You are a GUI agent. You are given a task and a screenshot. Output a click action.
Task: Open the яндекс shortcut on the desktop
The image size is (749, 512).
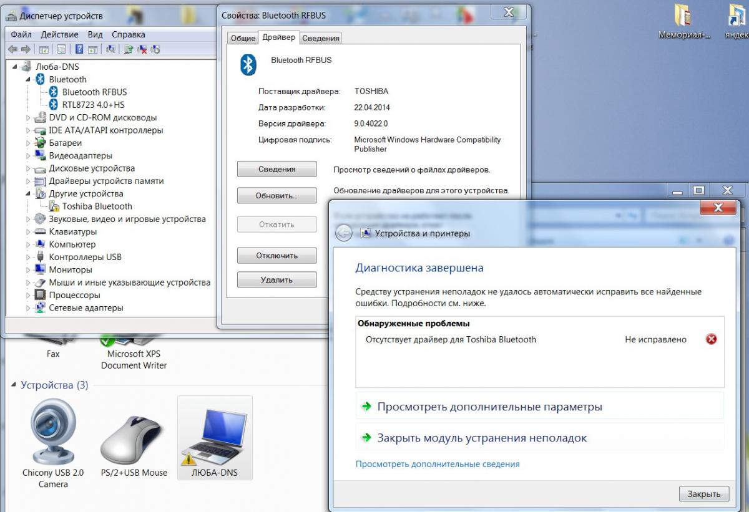(737, 22)
